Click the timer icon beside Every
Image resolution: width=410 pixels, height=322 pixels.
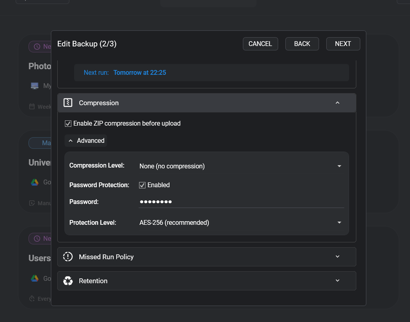(x=32, y=298)
